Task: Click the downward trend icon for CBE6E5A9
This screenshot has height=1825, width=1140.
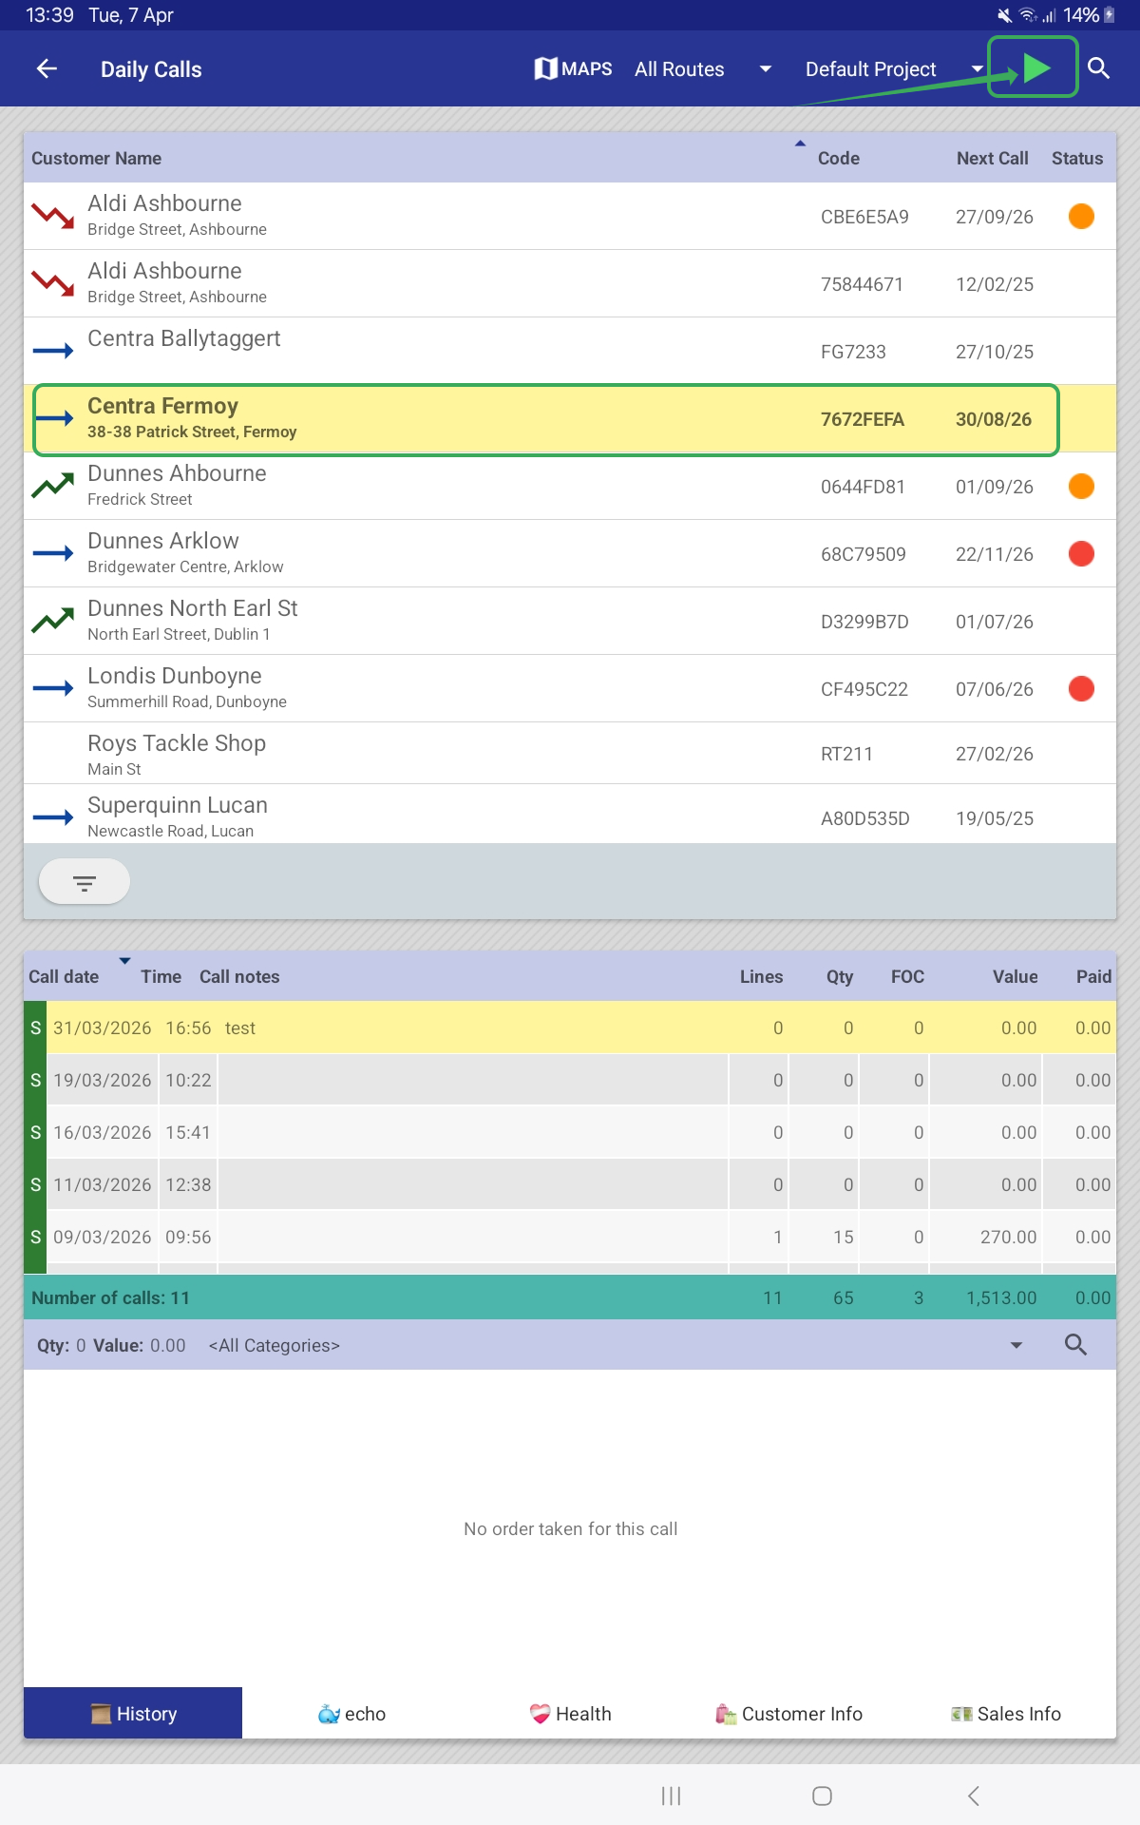Action: [53, 216]
